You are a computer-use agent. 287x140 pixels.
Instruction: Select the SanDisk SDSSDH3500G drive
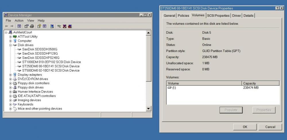coord(40,49)
